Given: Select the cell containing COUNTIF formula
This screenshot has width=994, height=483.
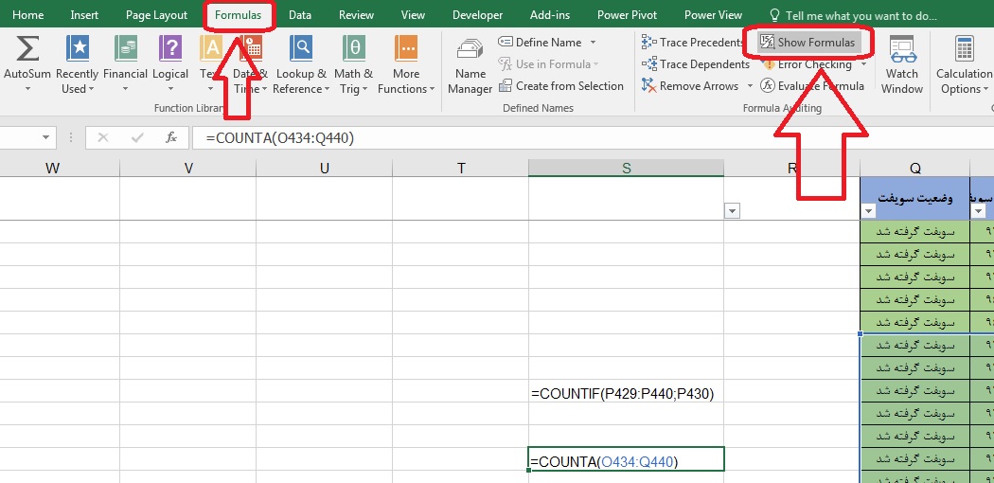Looking at the screenshot, I should pyautogui.click(x=626, y=394).
